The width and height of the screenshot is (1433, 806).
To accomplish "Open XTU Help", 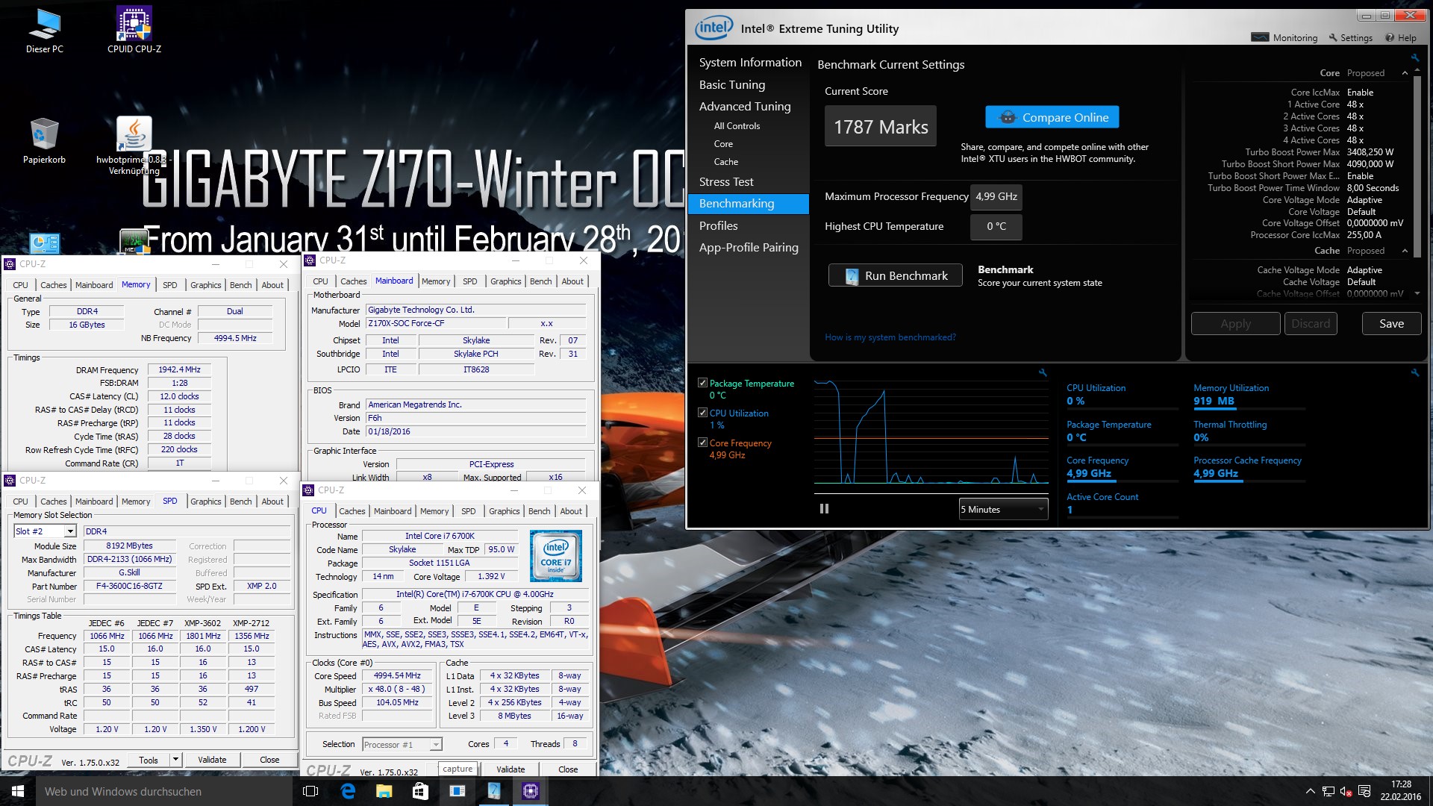I will [1401, 37].
